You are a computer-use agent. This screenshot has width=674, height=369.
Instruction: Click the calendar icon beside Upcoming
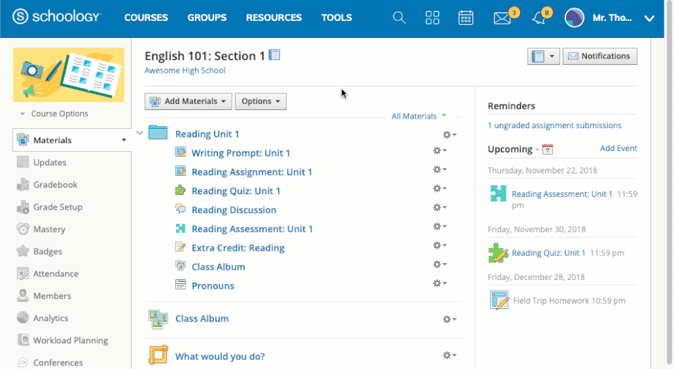click(547, 149)
